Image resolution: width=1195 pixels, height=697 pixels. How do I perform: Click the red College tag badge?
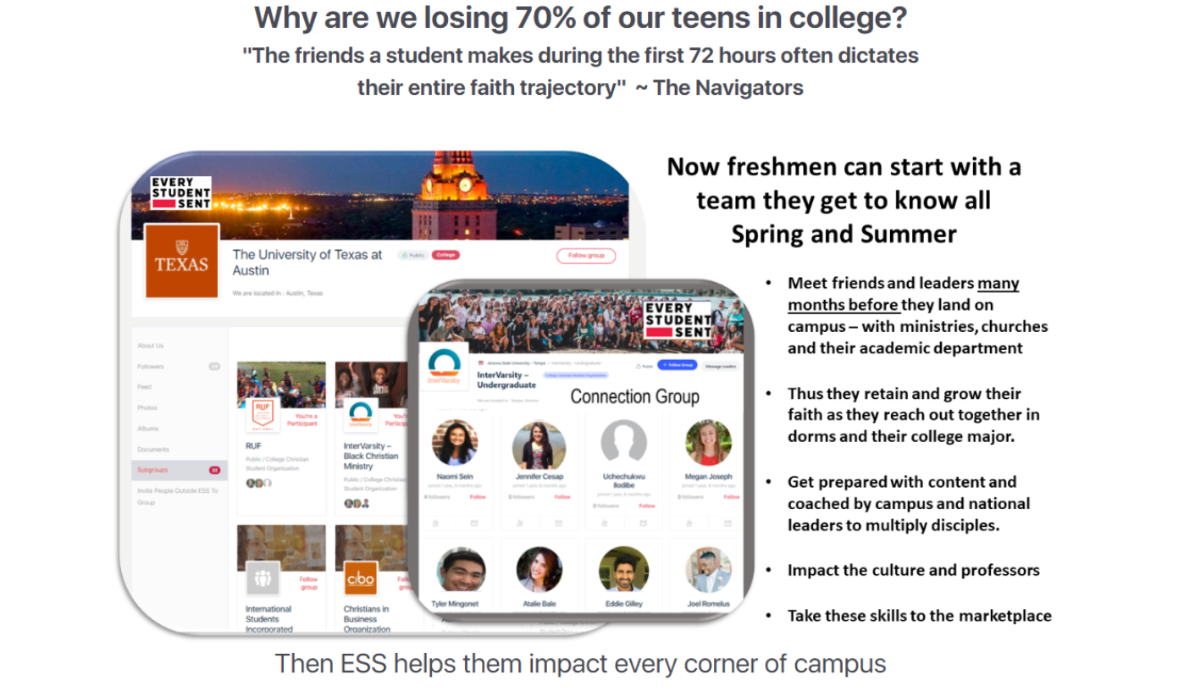[x=445, y=255]
